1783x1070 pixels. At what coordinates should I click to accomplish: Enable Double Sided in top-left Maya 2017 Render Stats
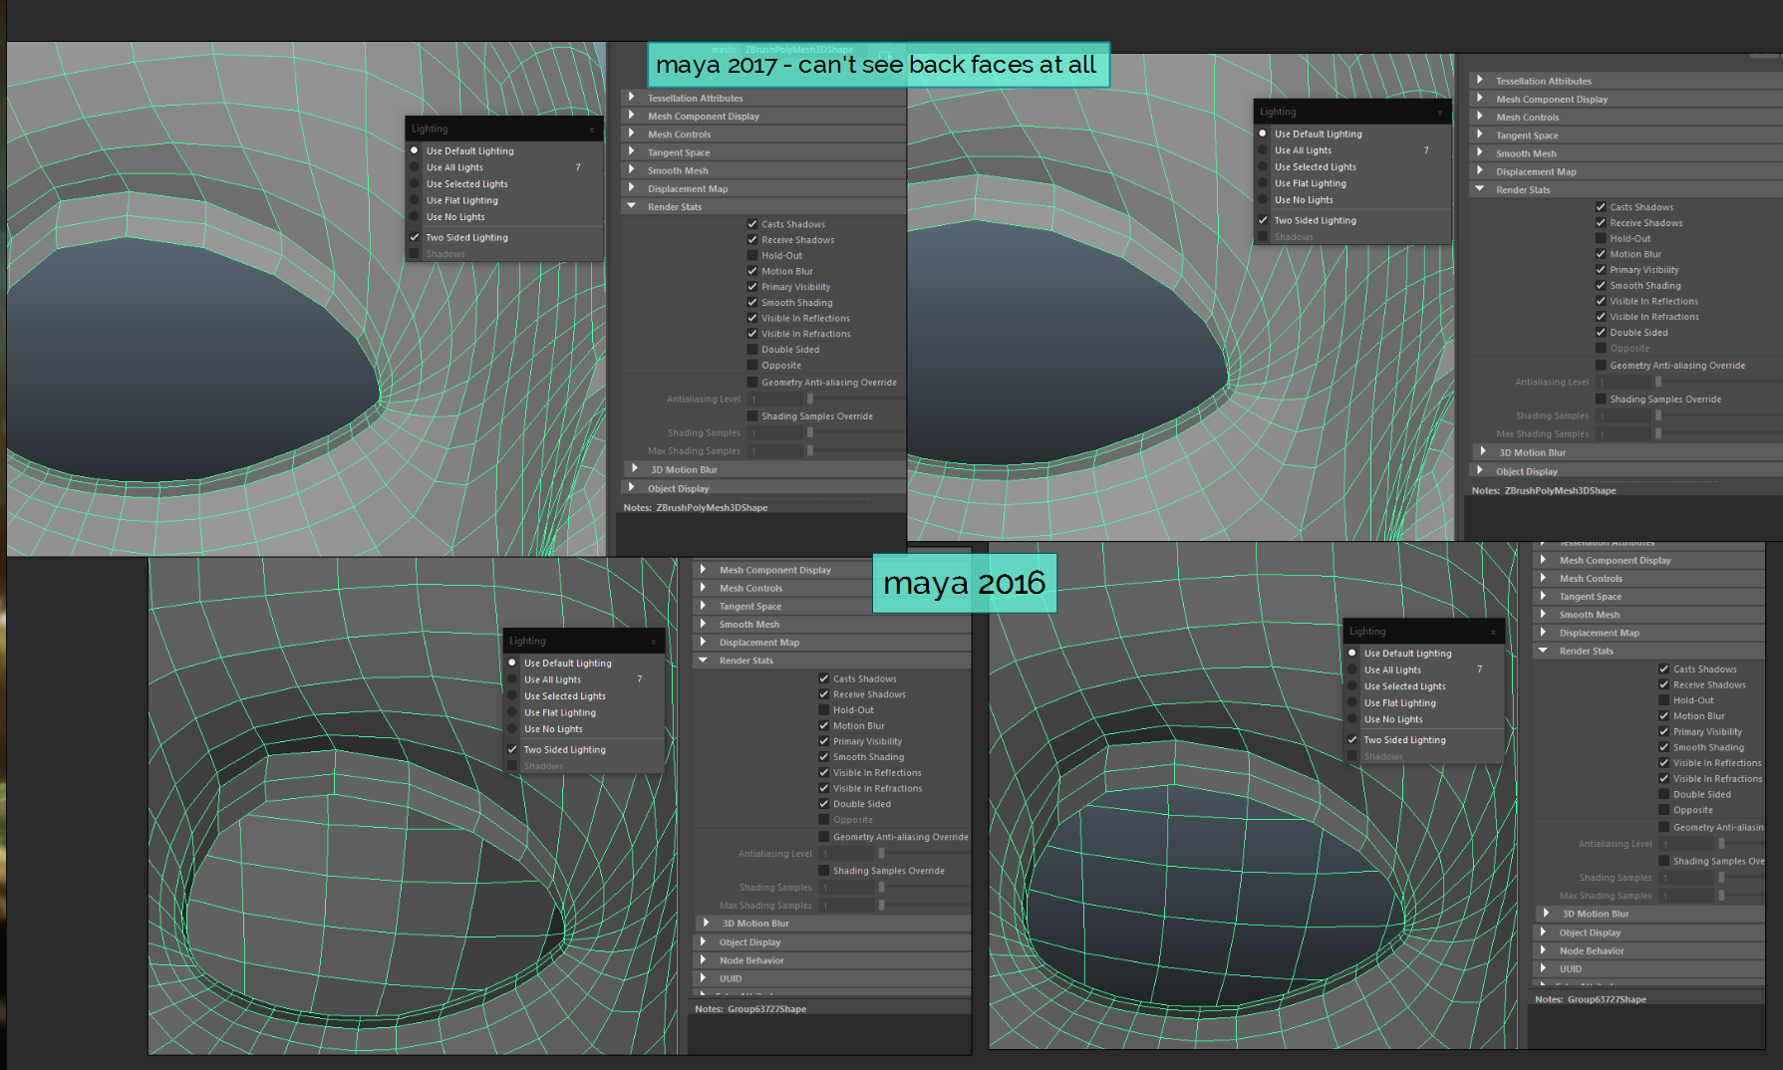pyautogui.click(x=752, y=350)
